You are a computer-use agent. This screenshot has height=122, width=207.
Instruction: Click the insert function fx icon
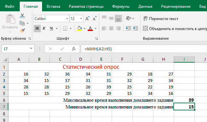[74, 49]
